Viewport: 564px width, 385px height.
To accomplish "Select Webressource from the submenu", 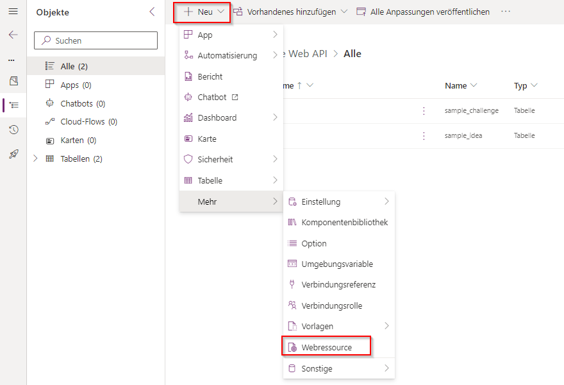I will pos(326,347).
